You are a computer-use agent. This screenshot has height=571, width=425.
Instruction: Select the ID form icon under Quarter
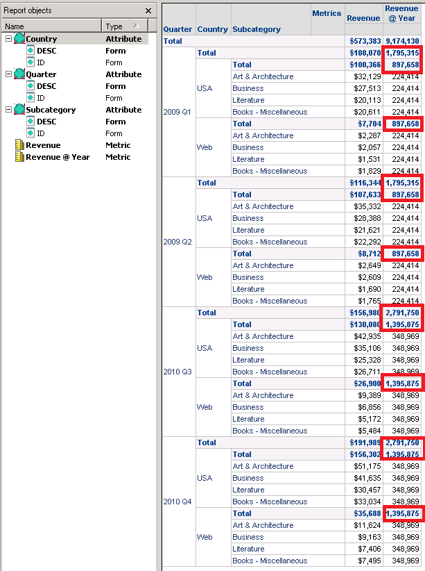(x=31, y=98)
